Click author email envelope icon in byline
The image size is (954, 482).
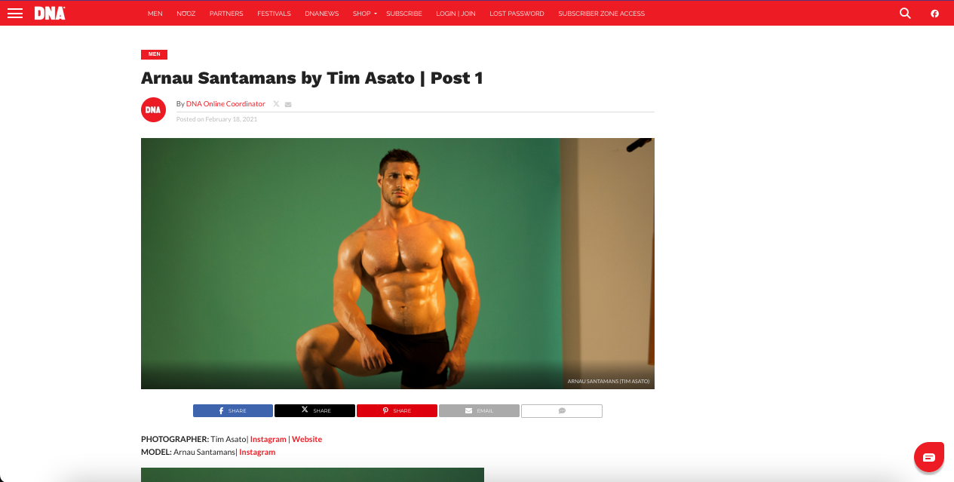288,104
